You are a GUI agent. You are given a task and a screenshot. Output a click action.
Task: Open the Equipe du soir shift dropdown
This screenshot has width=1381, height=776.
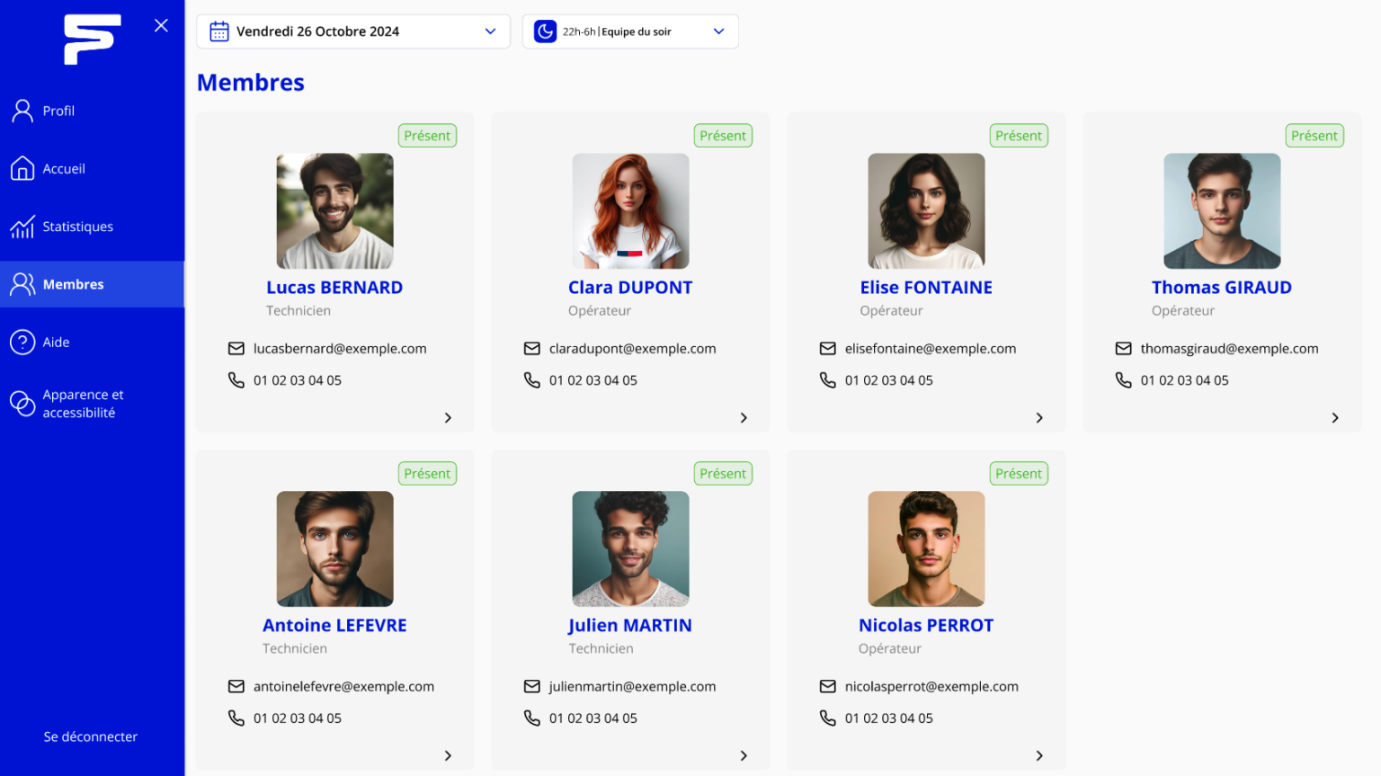point(718,31)
